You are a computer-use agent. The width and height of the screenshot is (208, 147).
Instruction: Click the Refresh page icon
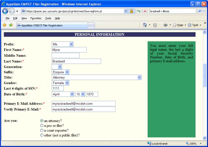(x=139, y=11)
